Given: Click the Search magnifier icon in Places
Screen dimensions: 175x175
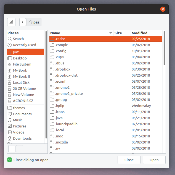Looking at the screenshot, I should (x=10, y=39).
